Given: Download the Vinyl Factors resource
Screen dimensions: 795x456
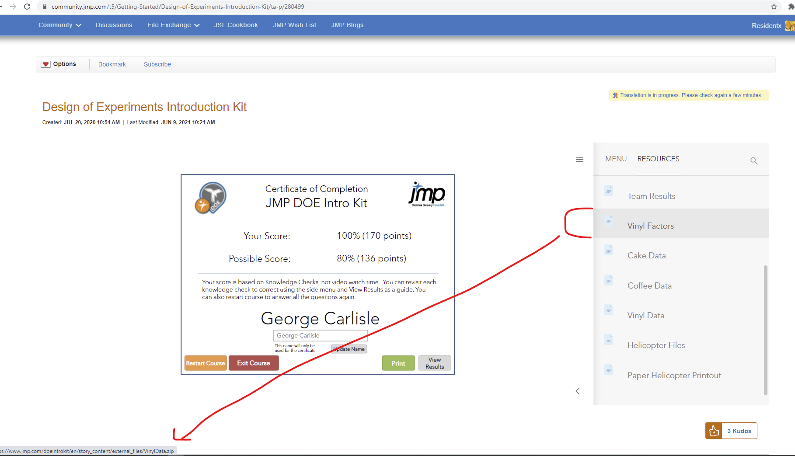Looking at the screenshot, I should (x=651, y=226).
